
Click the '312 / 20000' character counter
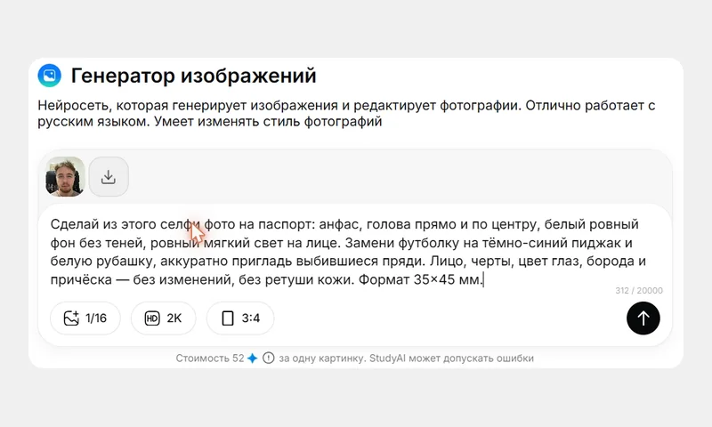click(639, 290)
